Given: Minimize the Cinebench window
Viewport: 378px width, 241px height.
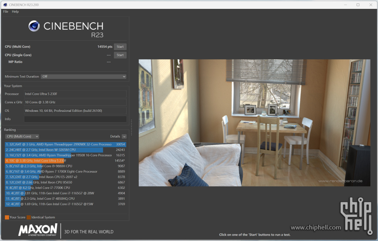Looking at the screenshot, I should (x=345, y=5).
